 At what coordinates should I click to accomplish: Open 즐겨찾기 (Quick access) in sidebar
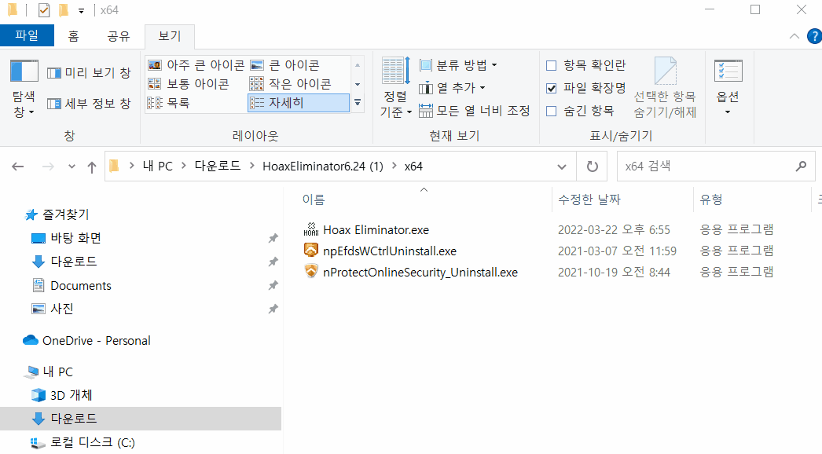click(65, 214)
